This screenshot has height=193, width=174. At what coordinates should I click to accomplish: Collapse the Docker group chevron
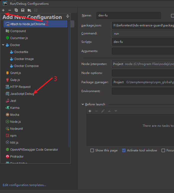pos(3,45)
